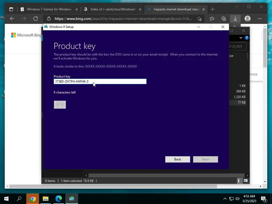272x204 pixels.
Task: Click the Product key input field
Action: [100, 81]
